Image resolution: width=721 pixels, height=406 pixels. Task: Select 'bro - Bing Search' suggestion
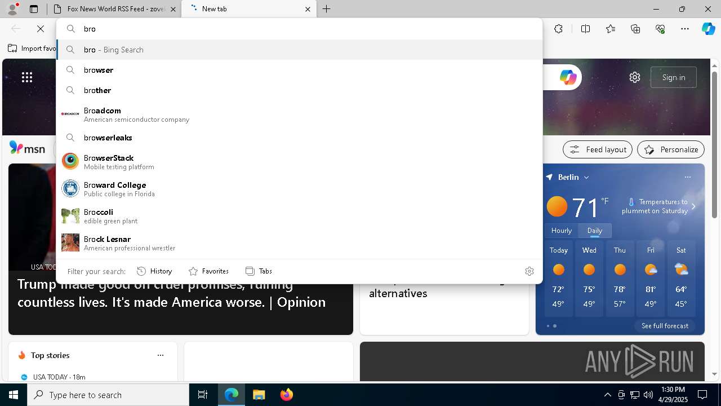[x=300, y=50]
